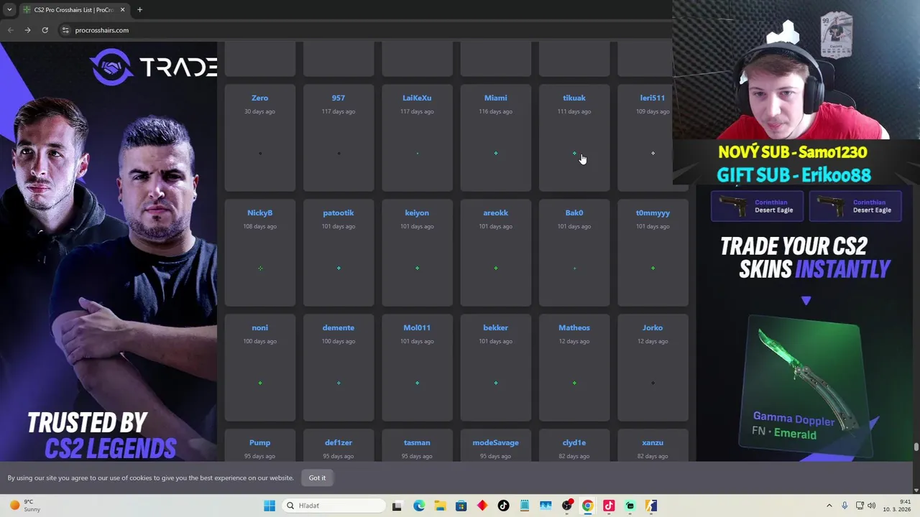Open the Windows Start menu
The width and height of the screenshot is (920, 517).
coord(270,506)
